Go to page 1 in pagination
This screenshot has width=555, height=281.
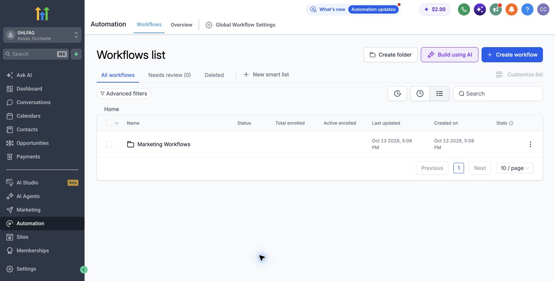[459, 168]
